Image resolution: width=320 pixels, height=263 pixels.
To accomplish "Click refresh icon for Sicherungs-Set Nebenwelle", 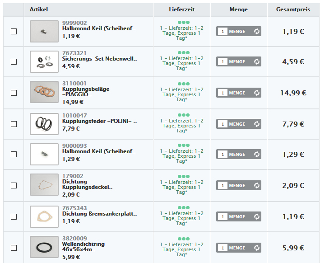I will 257,61.
